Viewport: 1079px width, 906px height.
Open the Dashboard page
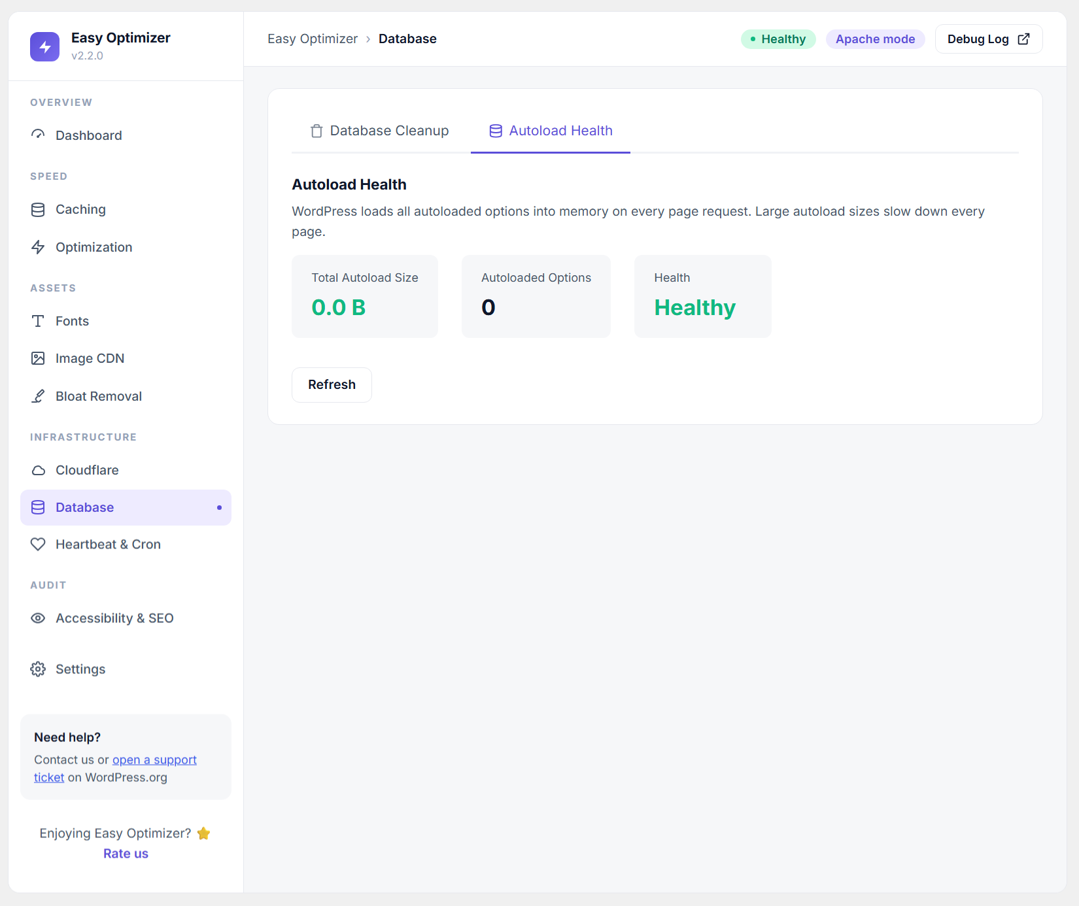126,135
